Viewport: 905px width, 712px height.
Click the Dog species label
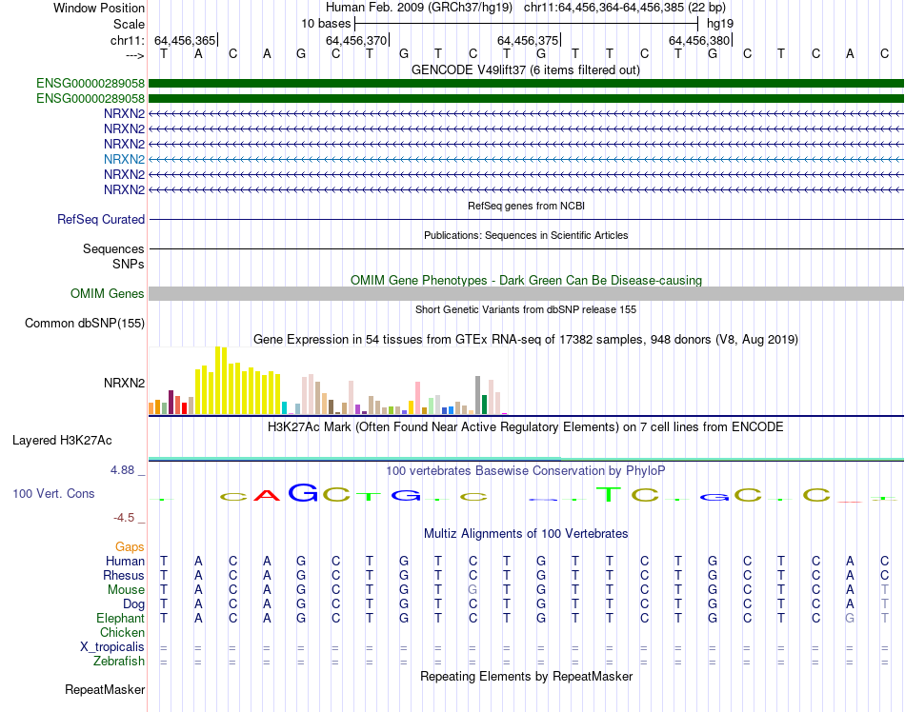[133, 604]
